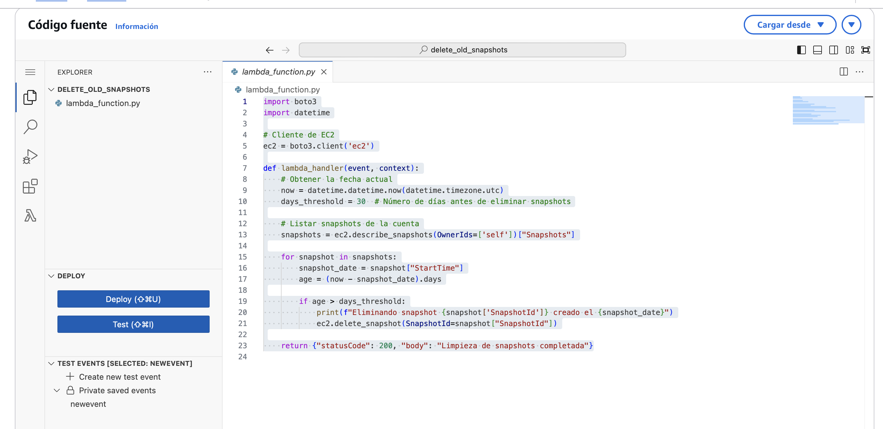Screen dimensions: 883x429
Task: Click the '# Listar snapshots de la cuenta' comment
Action: [350, 223]
